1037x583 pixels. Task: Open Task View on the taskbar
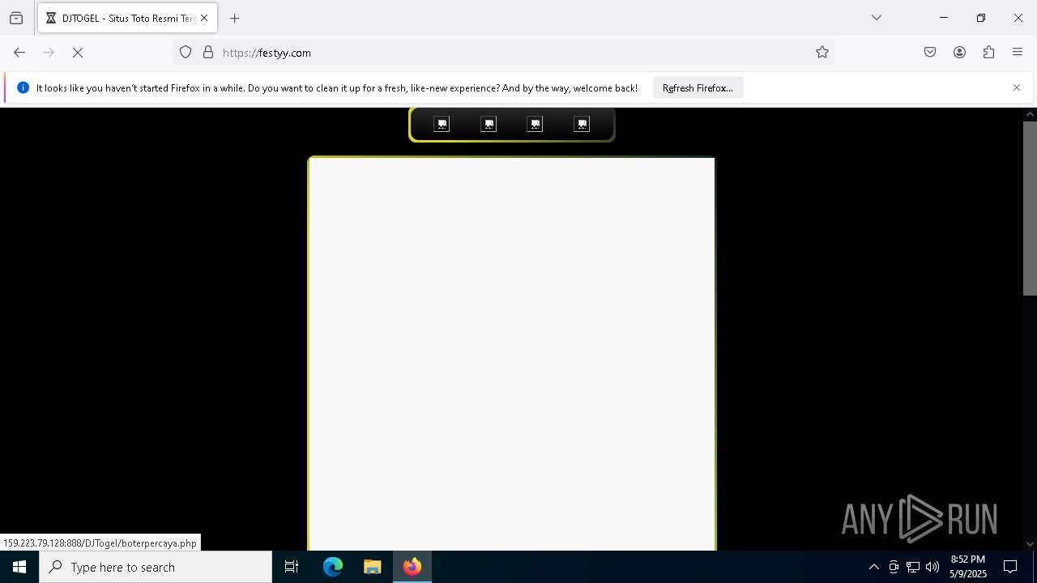click(x=292, y=567)
